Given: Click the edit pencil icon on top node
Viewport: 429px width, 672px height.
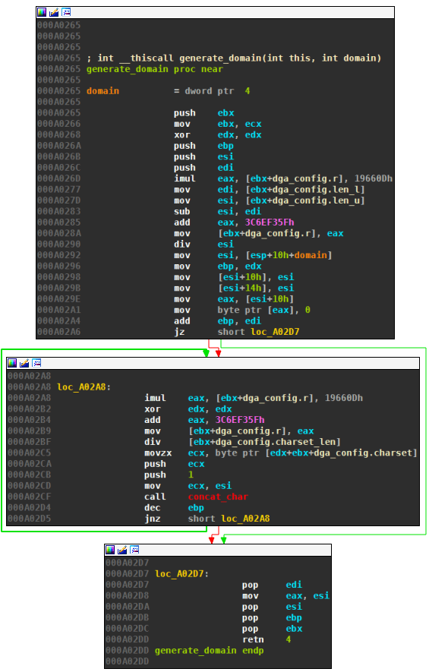Looking at the screenshot, I should tap(54, 12).
